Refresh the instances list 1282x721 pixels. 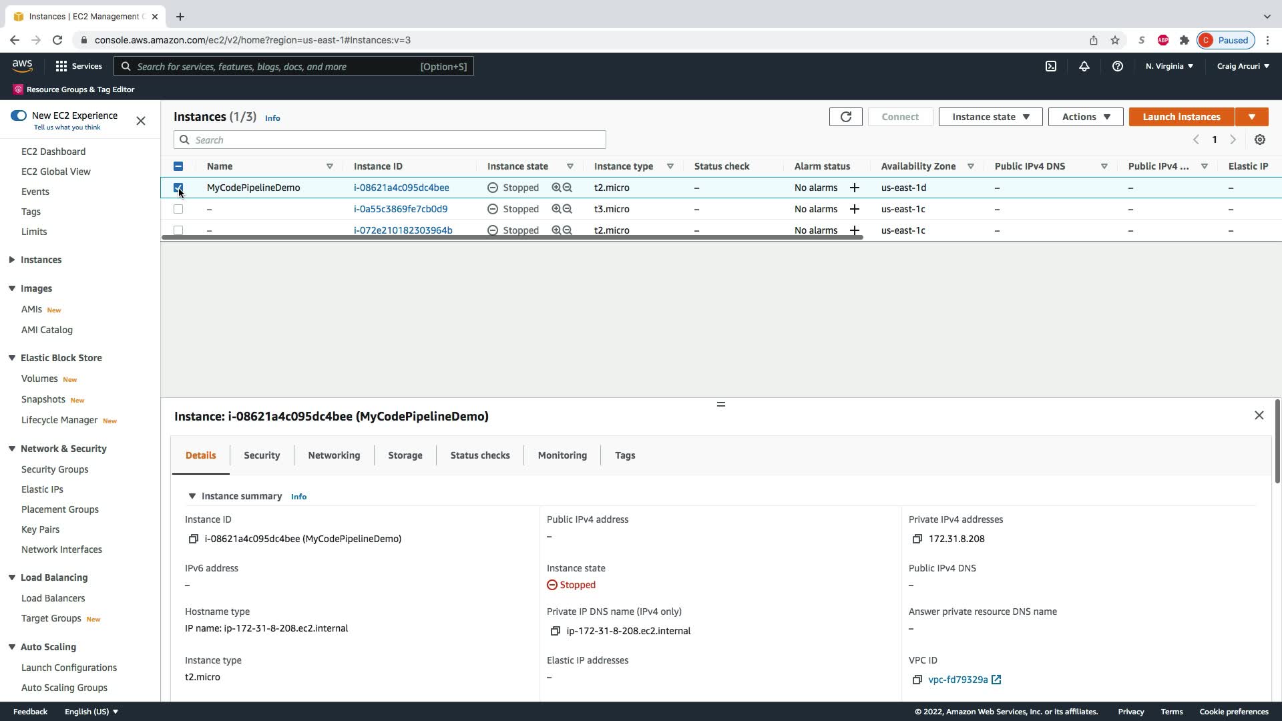845,117
